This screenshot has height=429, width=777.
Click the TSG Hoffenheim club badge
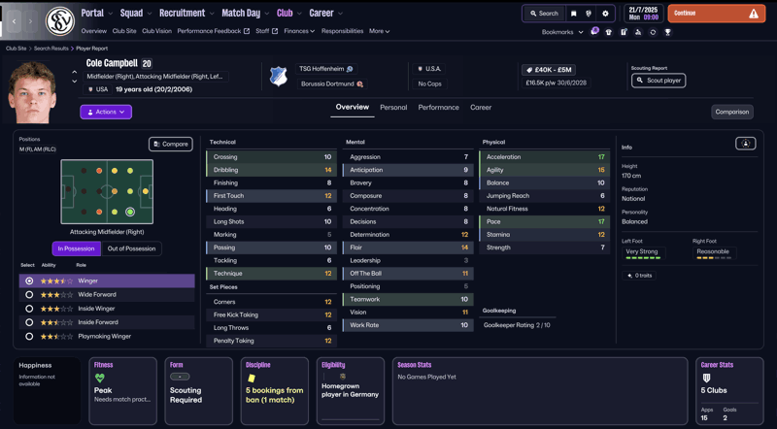278,77
